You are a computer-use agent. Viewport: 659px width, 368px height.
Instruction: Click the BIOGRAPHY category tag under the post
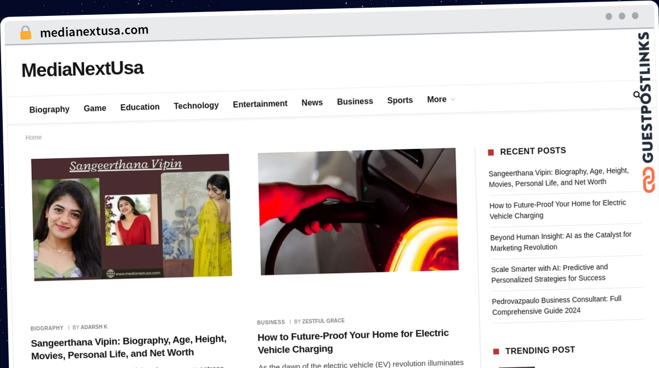point(47,328)
